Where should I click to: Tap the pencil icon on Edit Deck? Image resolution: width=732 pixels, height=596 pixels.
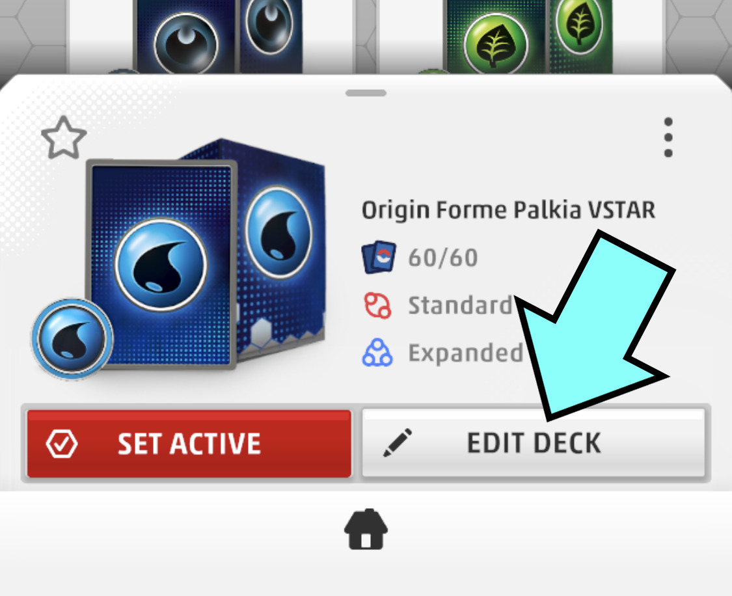point(398,442)
